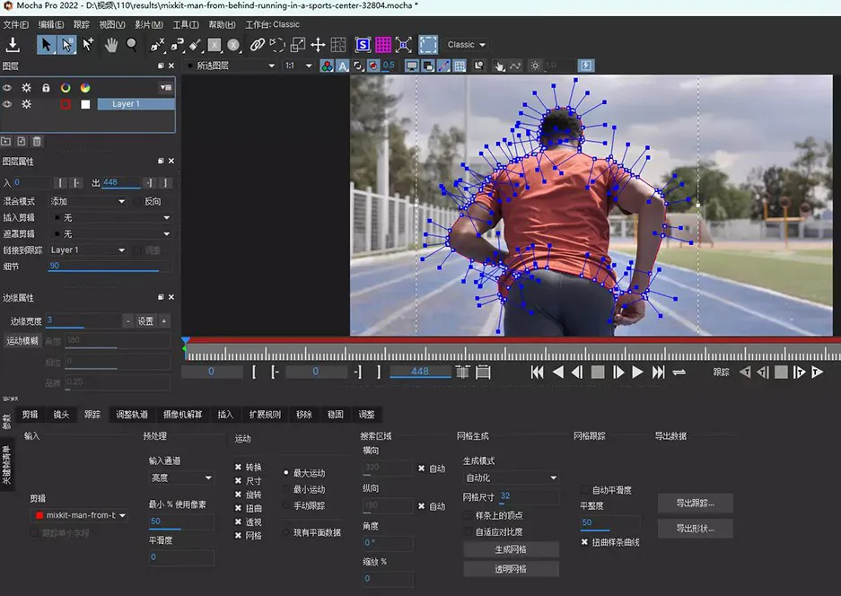Click the red mask color swatch of Layer 1

click(66, 104)
